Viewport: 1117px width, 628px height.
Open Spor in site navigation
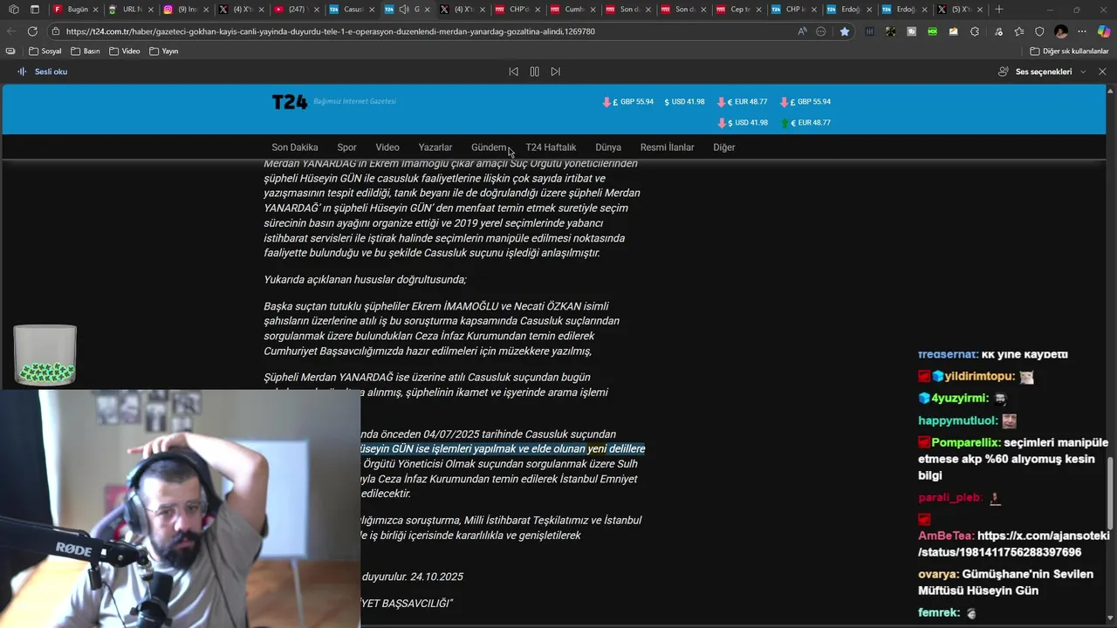[x=346, y=147]
